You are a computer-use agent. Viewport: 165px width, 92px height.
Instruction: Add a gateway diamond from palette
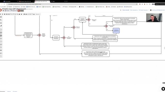tap(1, 39)
